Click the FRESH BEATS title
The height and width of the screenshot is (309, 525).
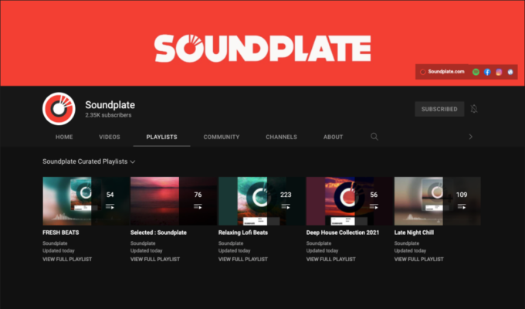[x=60, y=233]
